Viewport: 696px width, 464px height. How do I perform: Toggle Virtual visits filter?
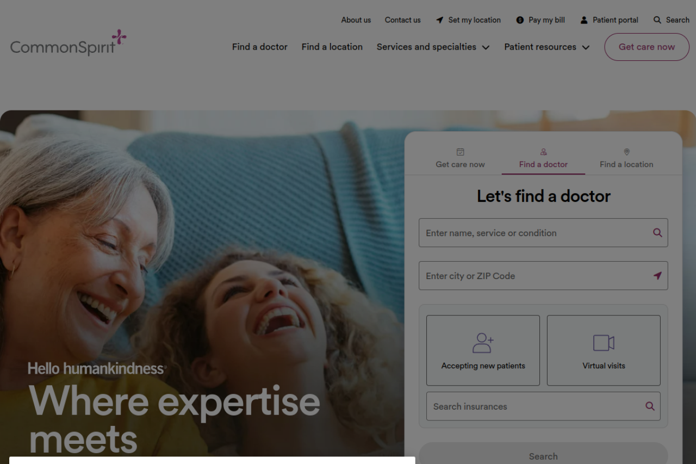coord(604,350)
